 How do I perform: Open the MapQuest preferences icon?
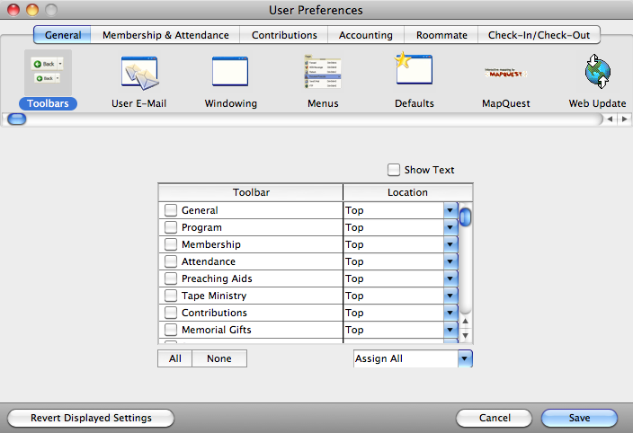tap(505, 74)
